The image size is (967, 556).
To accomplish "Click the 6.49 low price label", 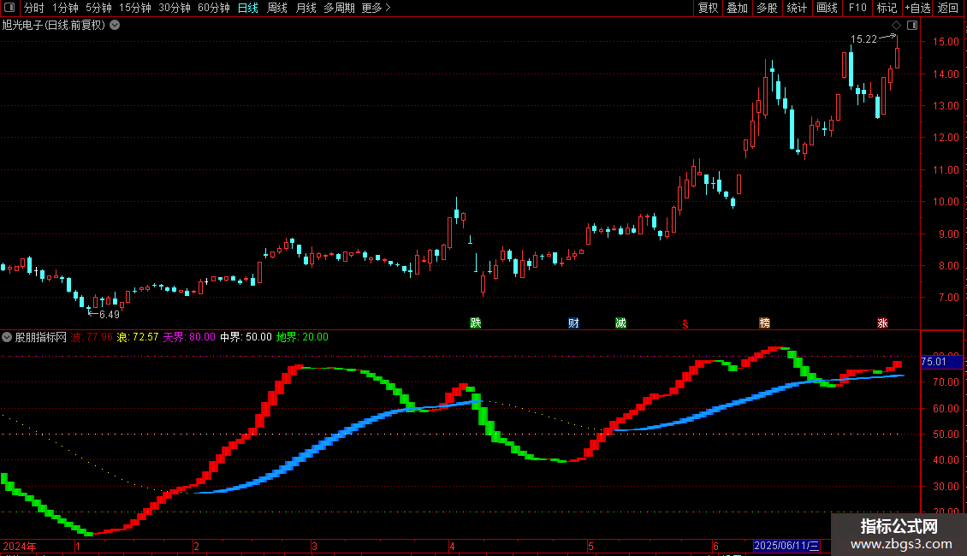I will coord(110,315).
